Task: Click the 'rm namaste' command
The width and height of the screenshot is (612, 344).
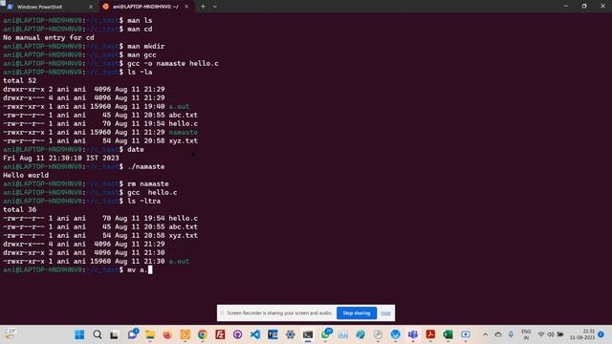Action: [x=148, y=183]
